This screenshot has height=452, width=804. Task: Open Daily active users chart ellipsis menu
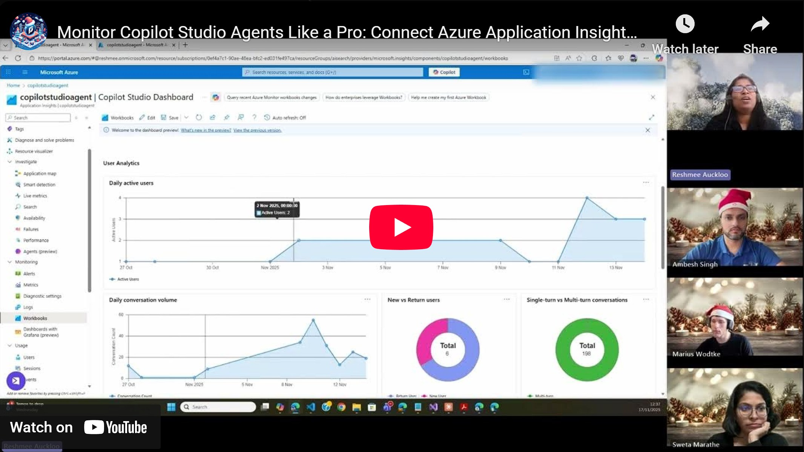(646, 183)
